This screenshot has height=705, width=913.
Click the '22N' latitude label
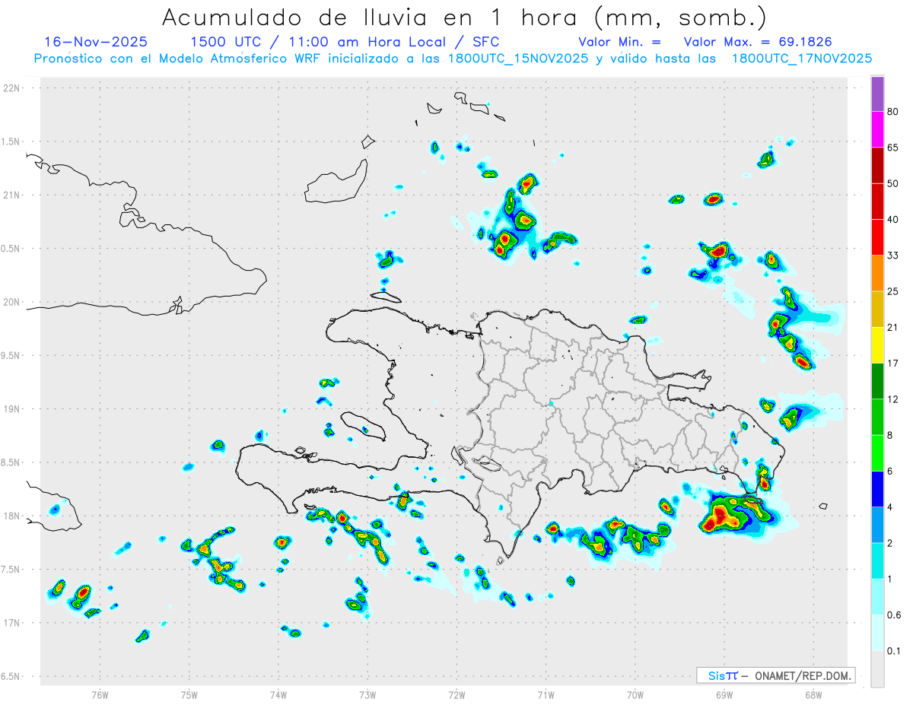[11, 88]
